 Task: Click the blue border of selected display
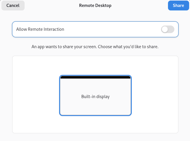click(60, 96)
